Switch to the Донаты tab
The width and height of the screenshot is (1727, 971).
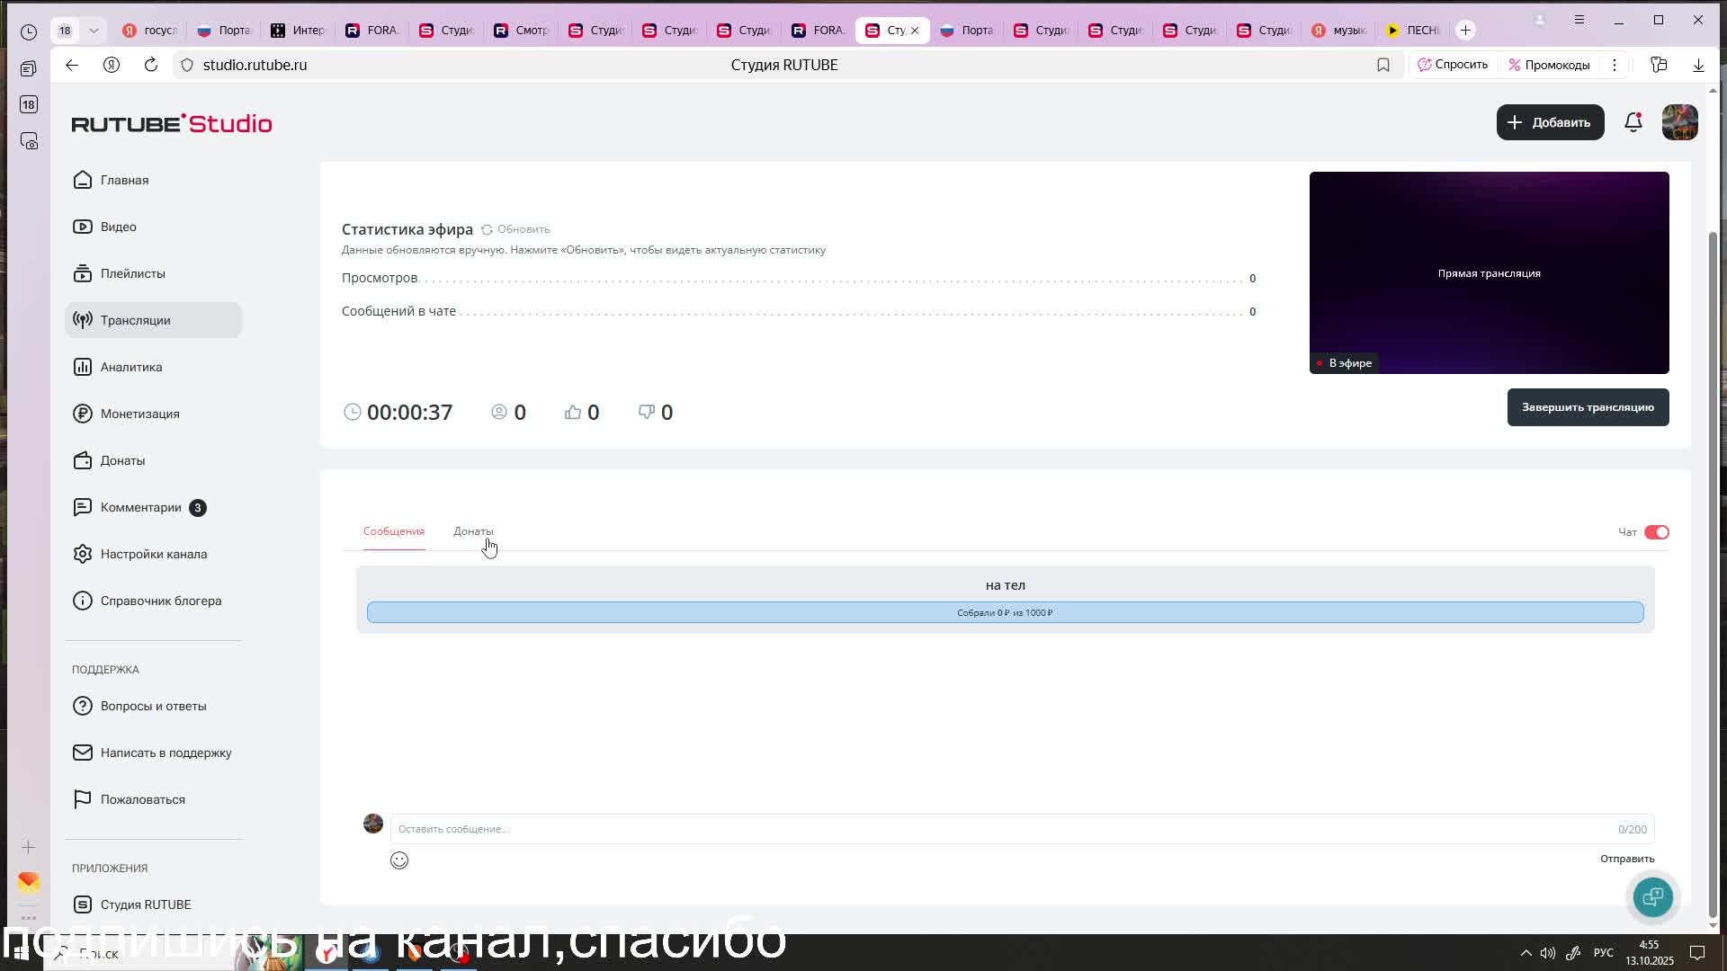(x=473, y=531)
